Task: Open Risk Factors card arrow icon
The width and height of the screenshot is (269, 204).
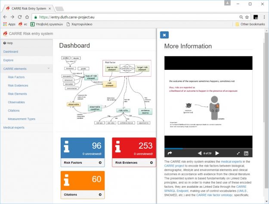Action: click(100, 163)
